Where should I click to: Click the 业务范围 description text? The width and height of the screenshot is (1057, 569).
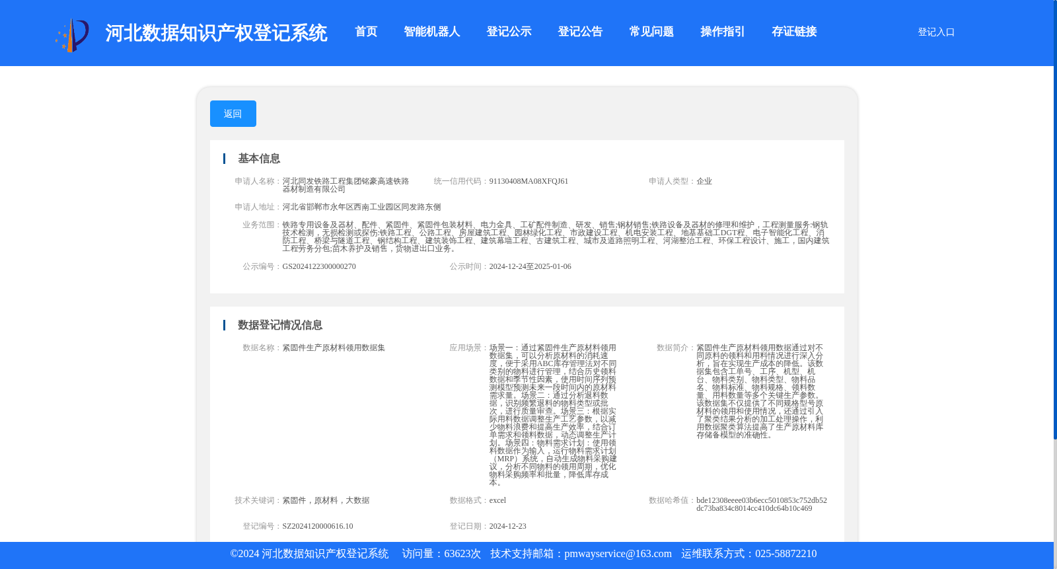click(556, 237)
